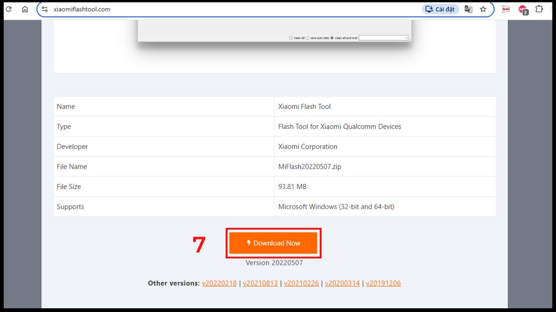Viewport: 556px width, 312px height.
Task: Click the 'Cài đặt' install button
Action: (439, 9)
